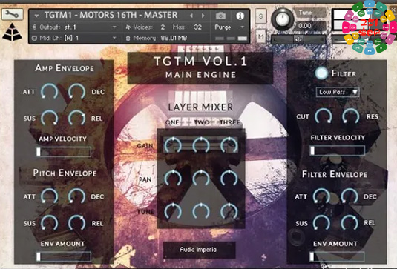
Task: Click the Pitch Envelope Env Amount slider
Action: point(64,256)
